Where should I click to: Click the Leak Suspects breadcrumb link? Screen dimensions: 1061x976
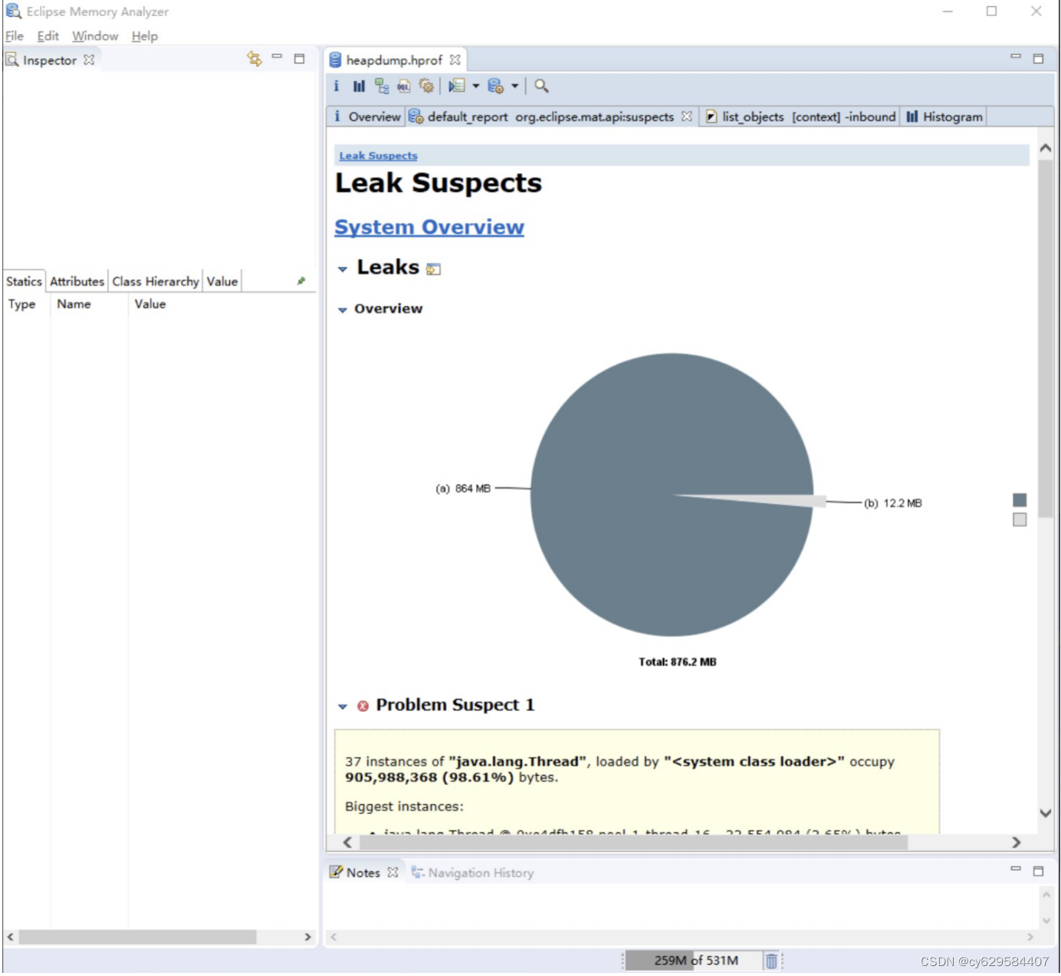tap(378, 156)
